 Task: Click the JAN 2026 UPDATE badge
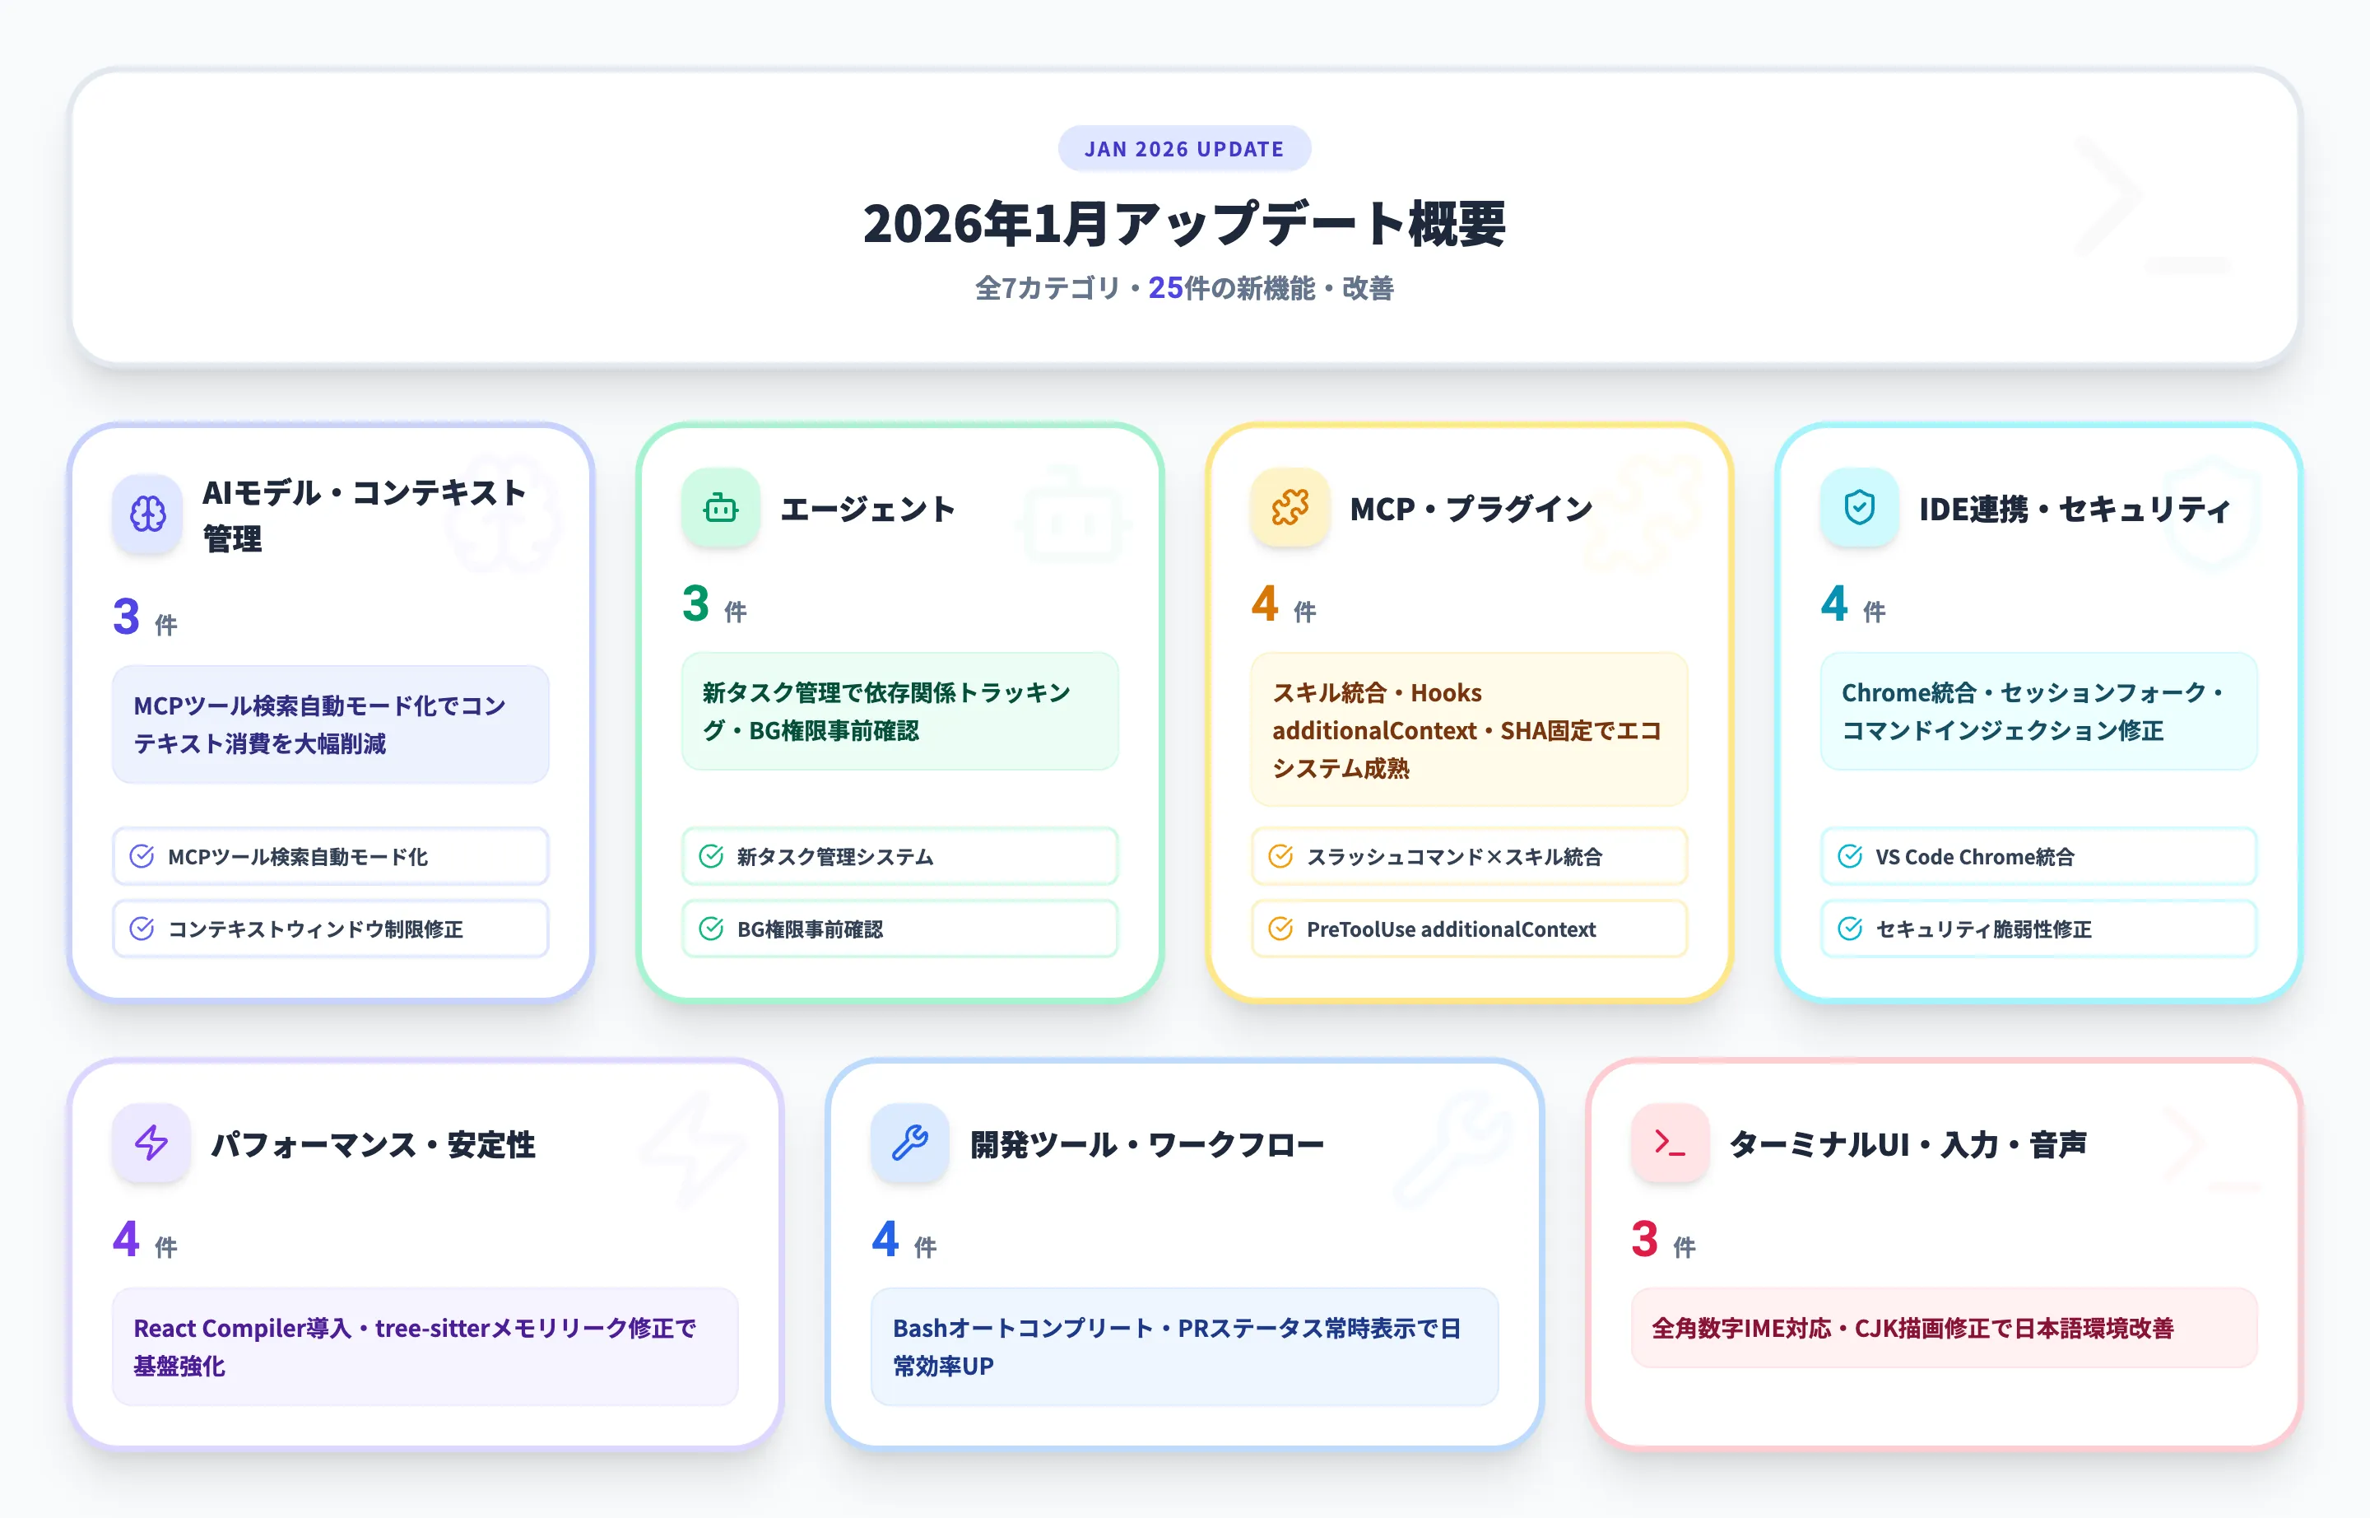point(1184,148)
